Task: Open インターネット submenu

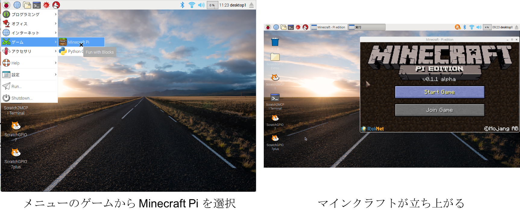Action: pyautogui.click(x=30, y=33)
